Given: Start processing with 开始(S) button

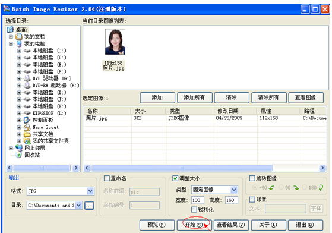Looking at the screenshot, I should coord(194,225).
